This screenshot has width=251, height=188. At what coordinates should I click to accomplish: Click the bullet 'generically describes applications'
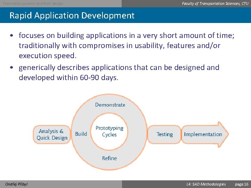[x=75, y=68]
